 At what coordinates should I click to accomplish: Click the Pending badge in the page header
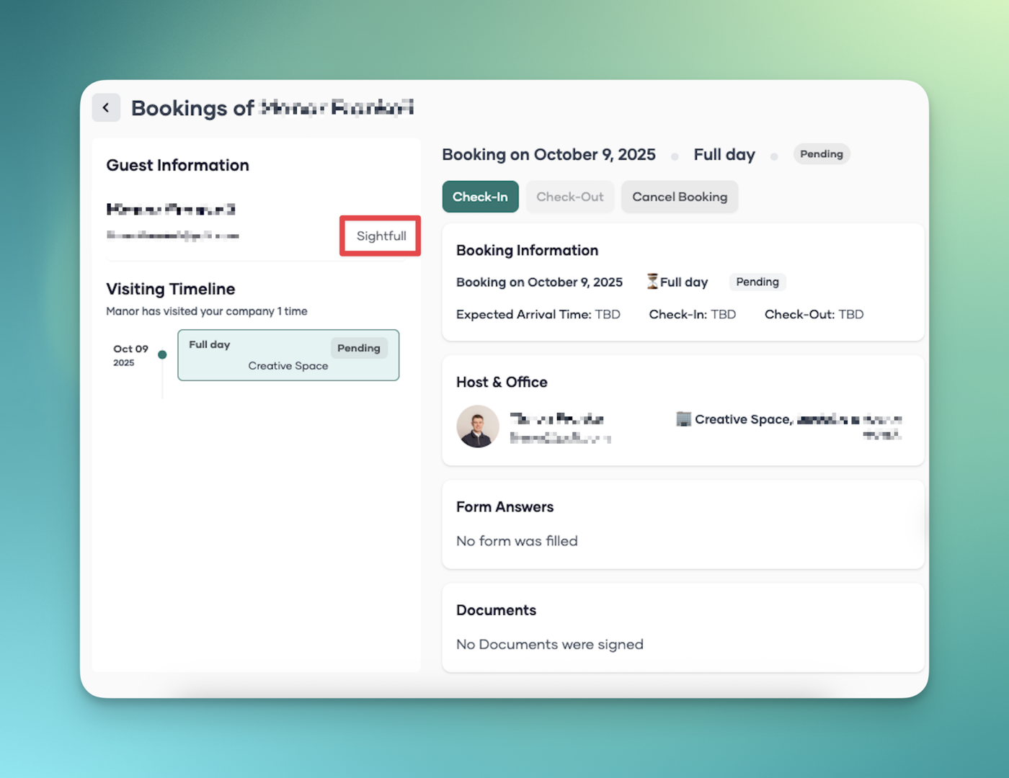tap(821, 154)
